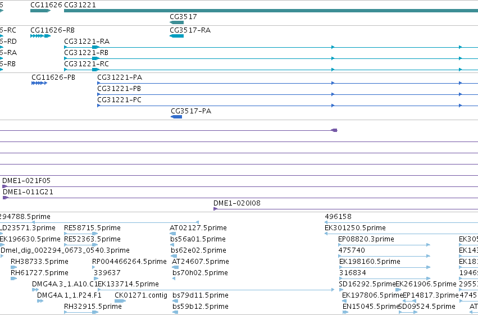Select the DME1-020I08 label
This screenshot has height=315, width=478.
click(x=237, y=203)
